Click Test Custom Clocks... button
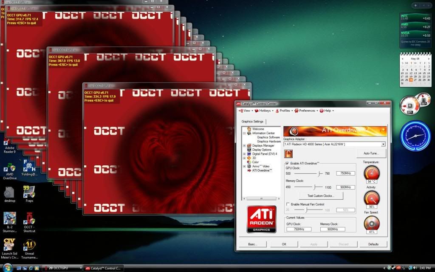The image size is (435, 272). click(321, 195)
